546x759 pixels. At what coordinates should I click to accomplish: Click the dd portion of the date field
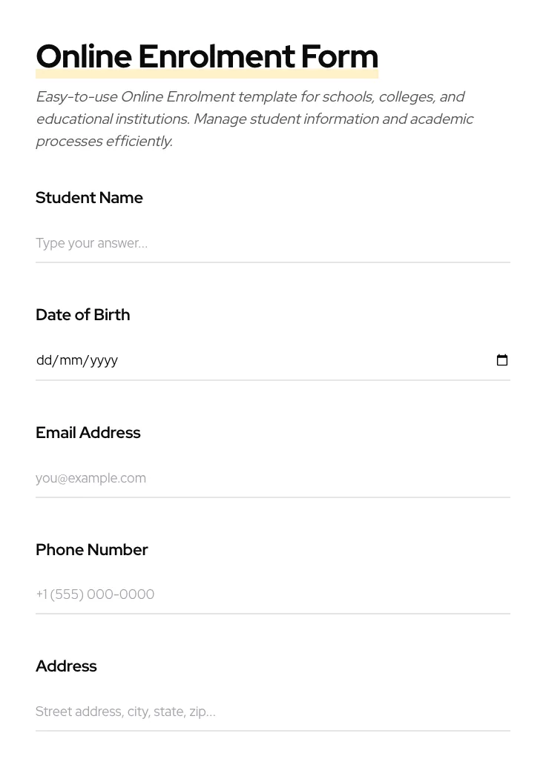click(x=42, y=360)
